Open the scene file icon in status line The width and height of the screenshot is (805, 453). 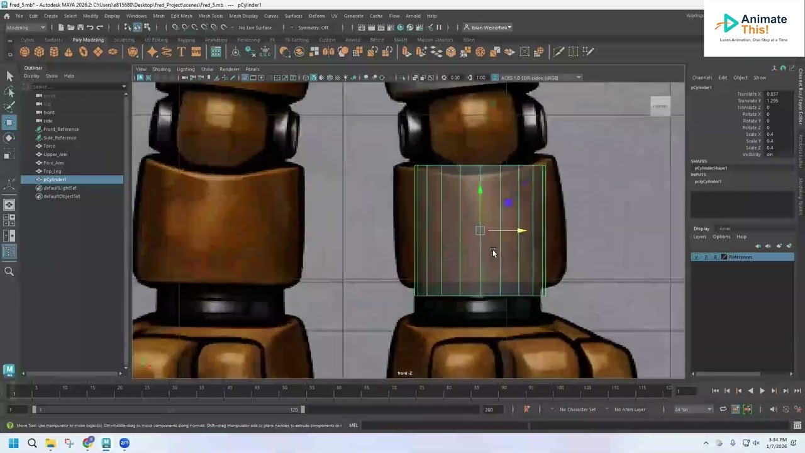tap(70, 28)
